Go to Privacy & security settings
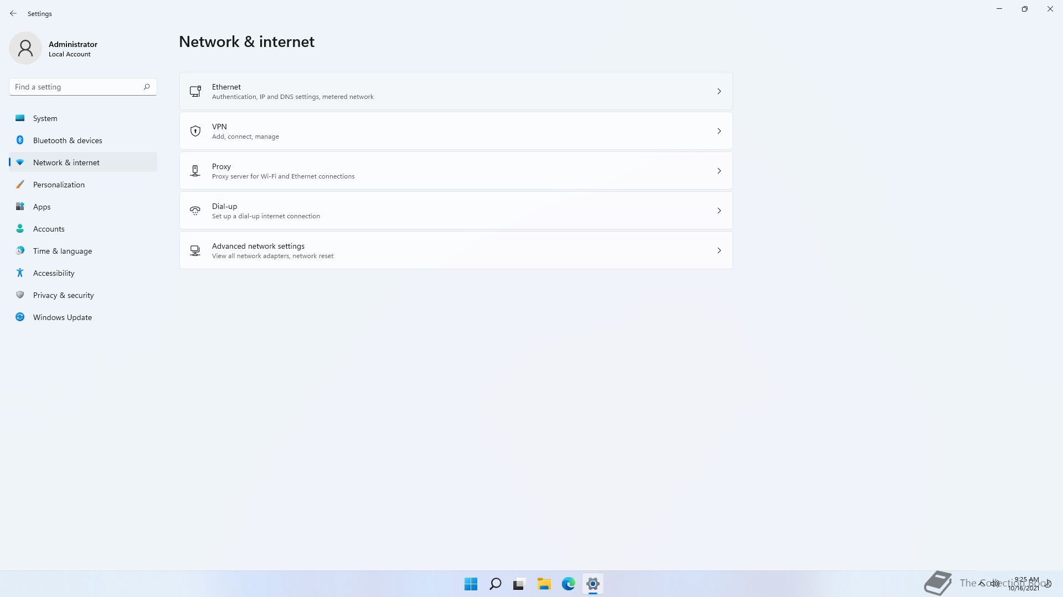Screen dimensions: 1063x597 (x=83, y=295)
